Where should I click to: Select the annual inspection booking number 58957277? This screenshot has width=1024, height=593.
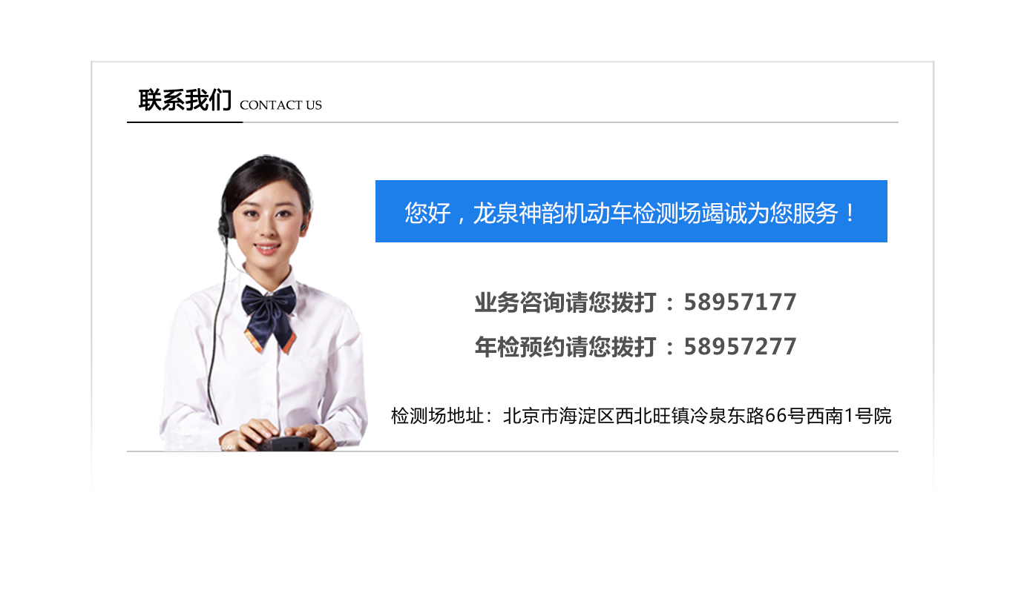[740, 347]
